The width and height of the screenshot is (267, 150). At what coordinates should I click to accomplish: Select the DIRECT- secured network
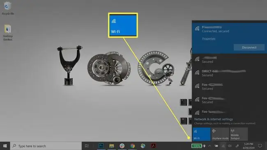tap(229, 73)
